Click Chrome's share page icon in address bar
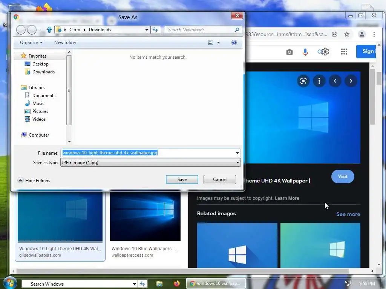 coord(335,34)
